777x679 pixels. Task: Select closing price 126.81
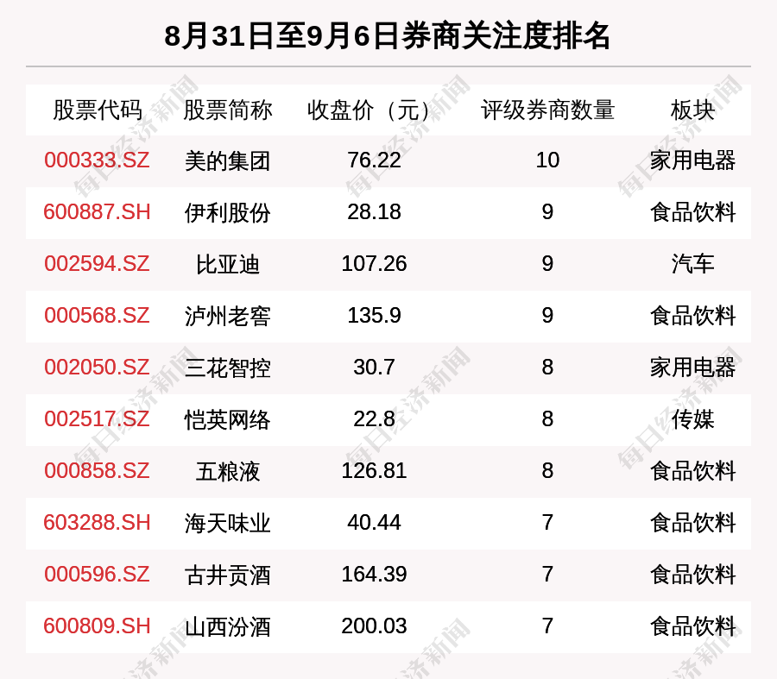(x=374, y=470)
